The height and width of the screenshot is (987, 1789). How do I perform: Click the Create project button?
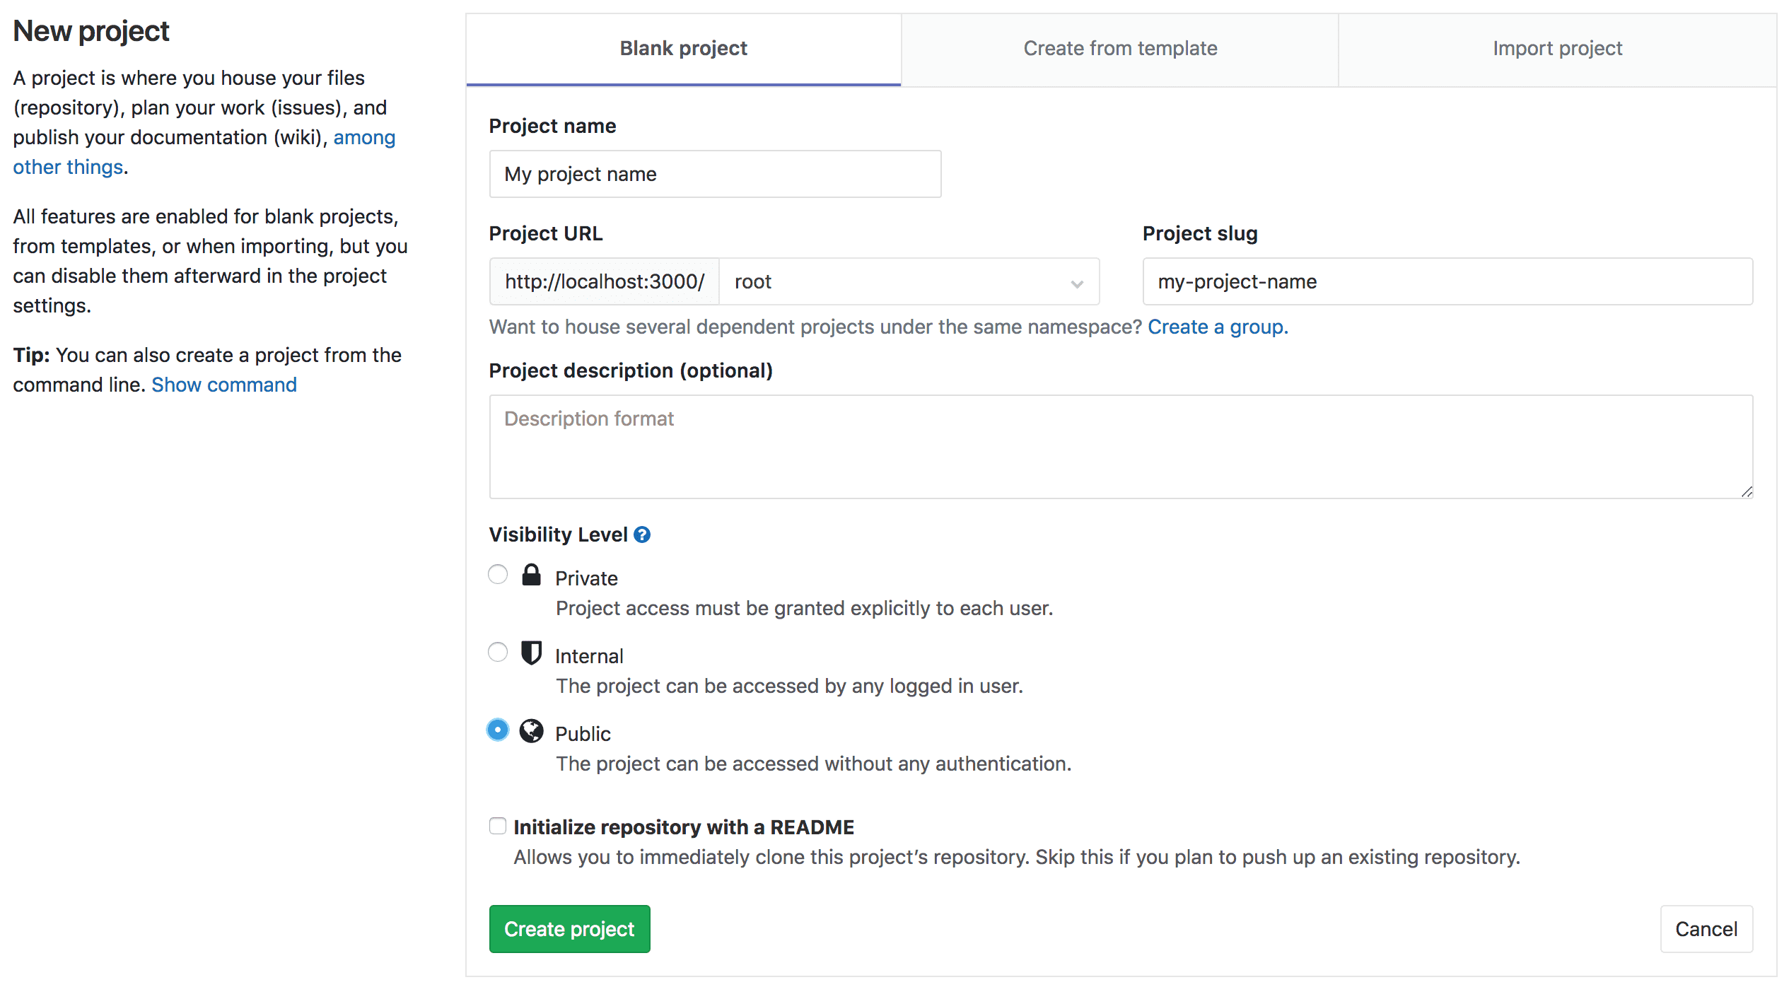coord(569,929)
